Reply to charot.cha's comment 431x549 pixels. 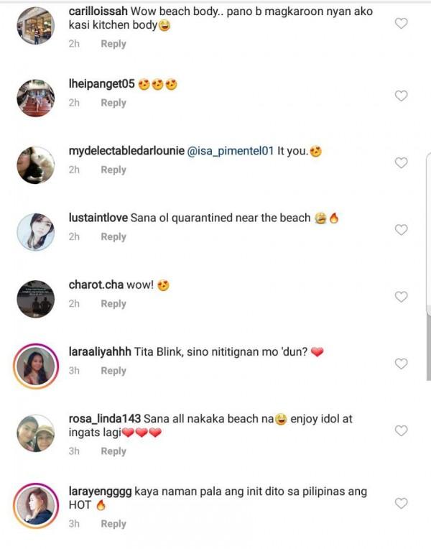click(113, 304)
